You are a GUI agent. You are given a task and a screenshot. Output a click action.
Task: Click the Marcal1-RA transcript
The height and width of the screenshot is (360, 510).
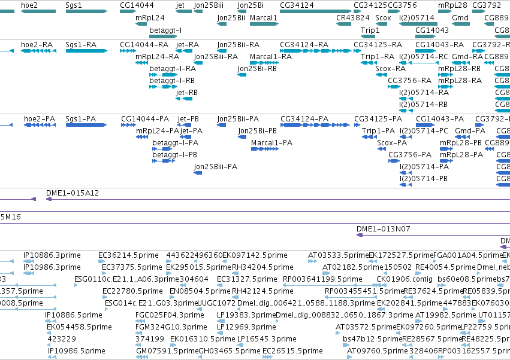pyautogui.click(x=264, y=63)
